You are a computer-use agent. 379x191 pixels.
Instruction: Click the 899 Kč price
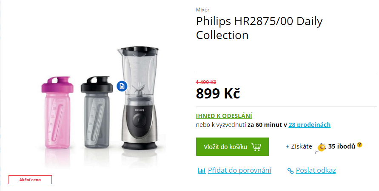(x=218, y=93)
